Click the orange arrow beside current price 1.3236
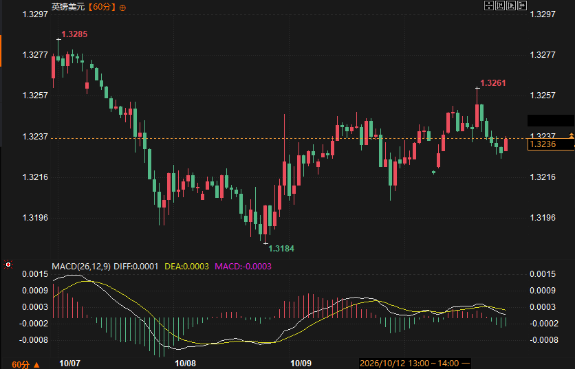The height and width of the screenshot is (369, 575). [x=572, y=135]
